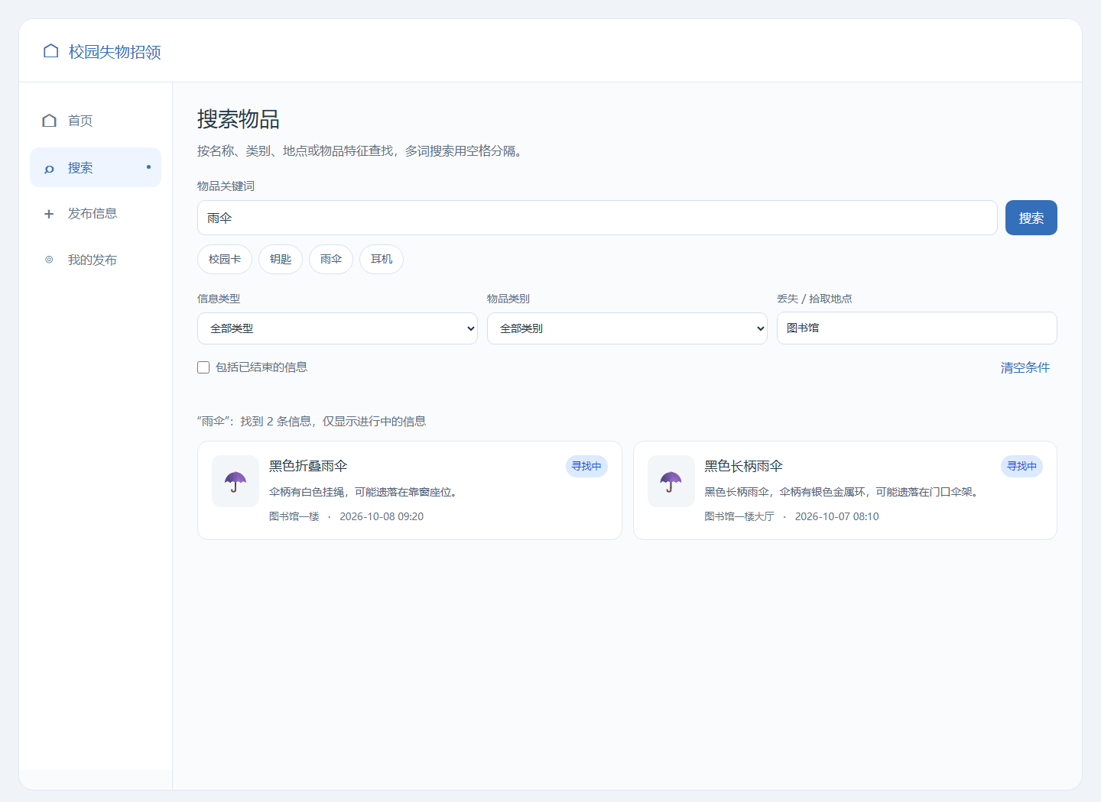Open the 信息类型 dropdown showing 全部类型
Screen dimensions: 1101x802
(337, 328)
